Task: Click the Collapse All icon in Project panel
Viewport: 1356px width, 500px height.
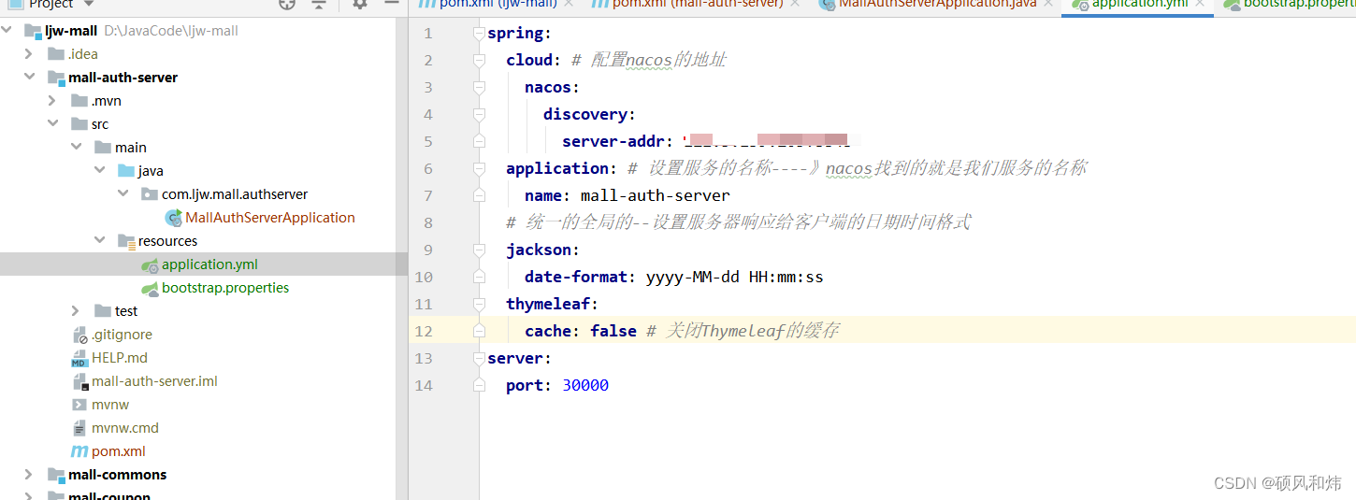Action: [x=319, y=4]
